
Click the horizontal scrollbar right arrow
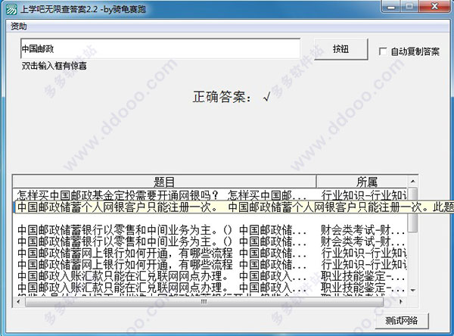point(401,301)
